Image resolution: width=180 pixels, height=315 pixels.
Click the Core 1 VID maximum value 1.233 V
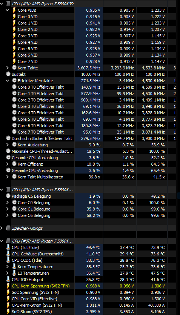pos(158,23)
